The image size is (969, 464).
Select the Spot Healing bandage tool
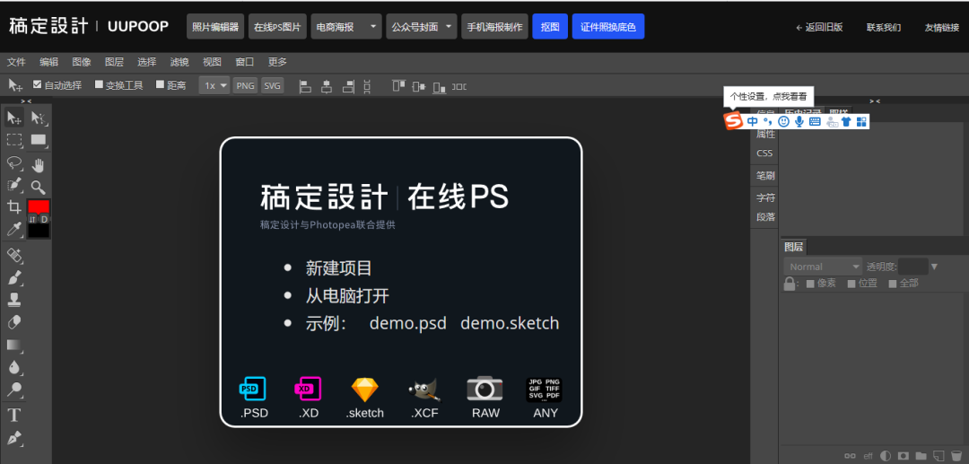point(14,255)
